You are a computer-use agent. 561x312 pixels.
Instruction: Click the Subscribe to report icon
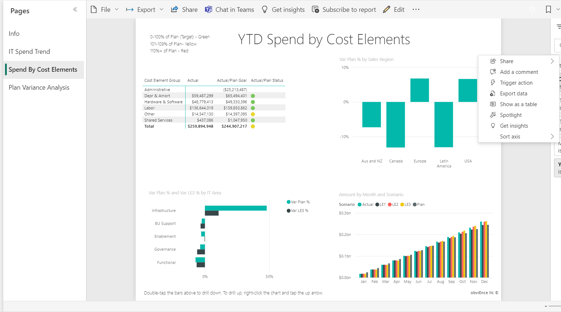tap(315, 10)
